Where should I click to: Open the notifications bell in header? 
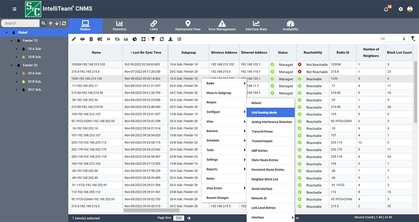point(386,9)
